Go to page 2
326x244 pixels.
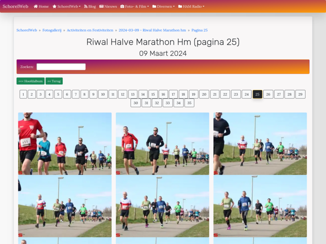32,94
